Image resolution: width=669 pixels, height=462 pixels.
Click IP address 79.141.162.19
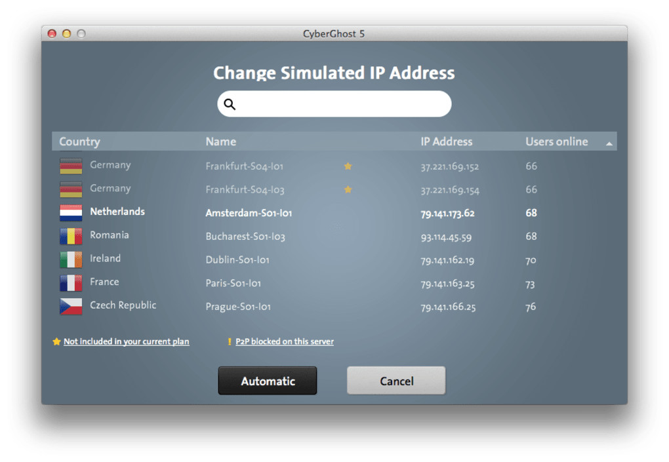[x=447, y=260]
